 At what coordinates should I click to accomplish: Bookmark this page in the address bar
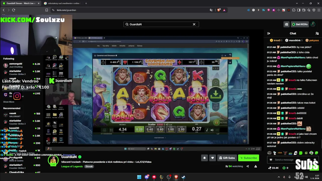click(47, 10)
